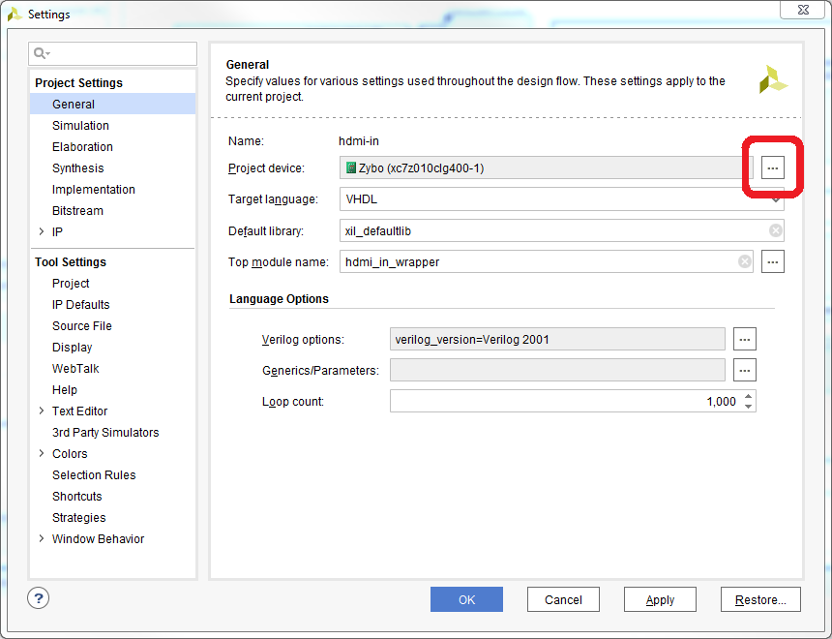
Task: Clear the Default library field
Action: coord(775,230)
